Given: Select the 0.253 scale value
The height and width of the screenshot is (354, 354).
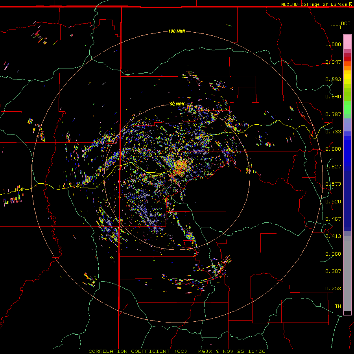Looking at the screenshot, I should click(x=333, y=289).
